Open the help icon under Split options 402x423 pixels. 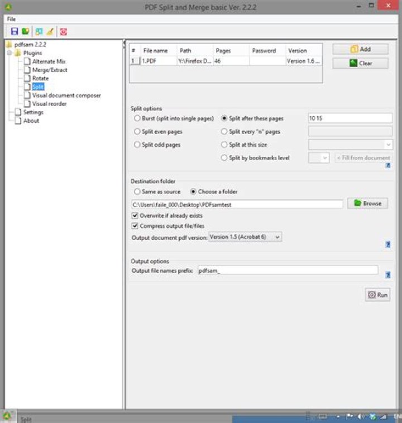[x=388, y=165]
